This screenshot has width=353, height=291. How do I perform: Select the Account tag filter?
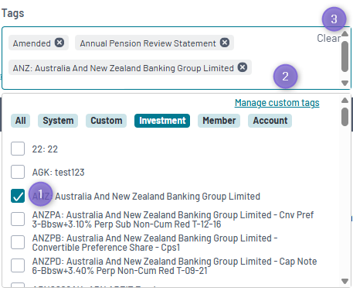(270, 121)
